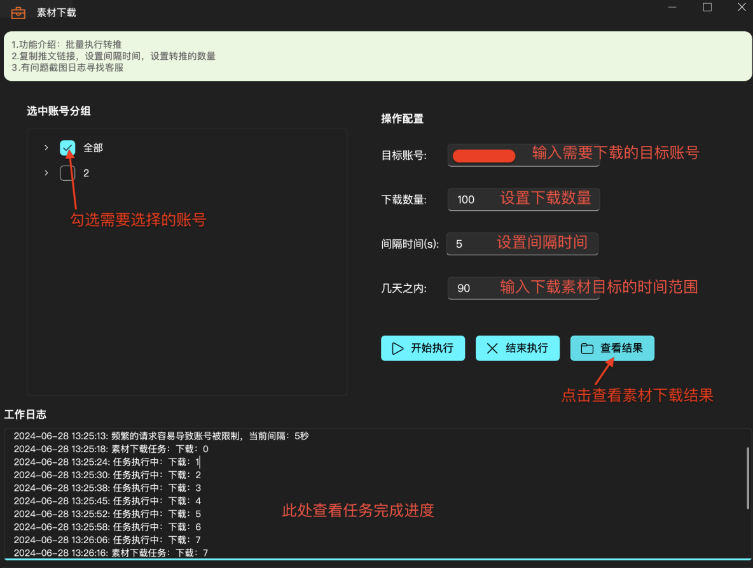
Task: Uncheck the 全部 account group checkbox
Action: click(67, 148)
